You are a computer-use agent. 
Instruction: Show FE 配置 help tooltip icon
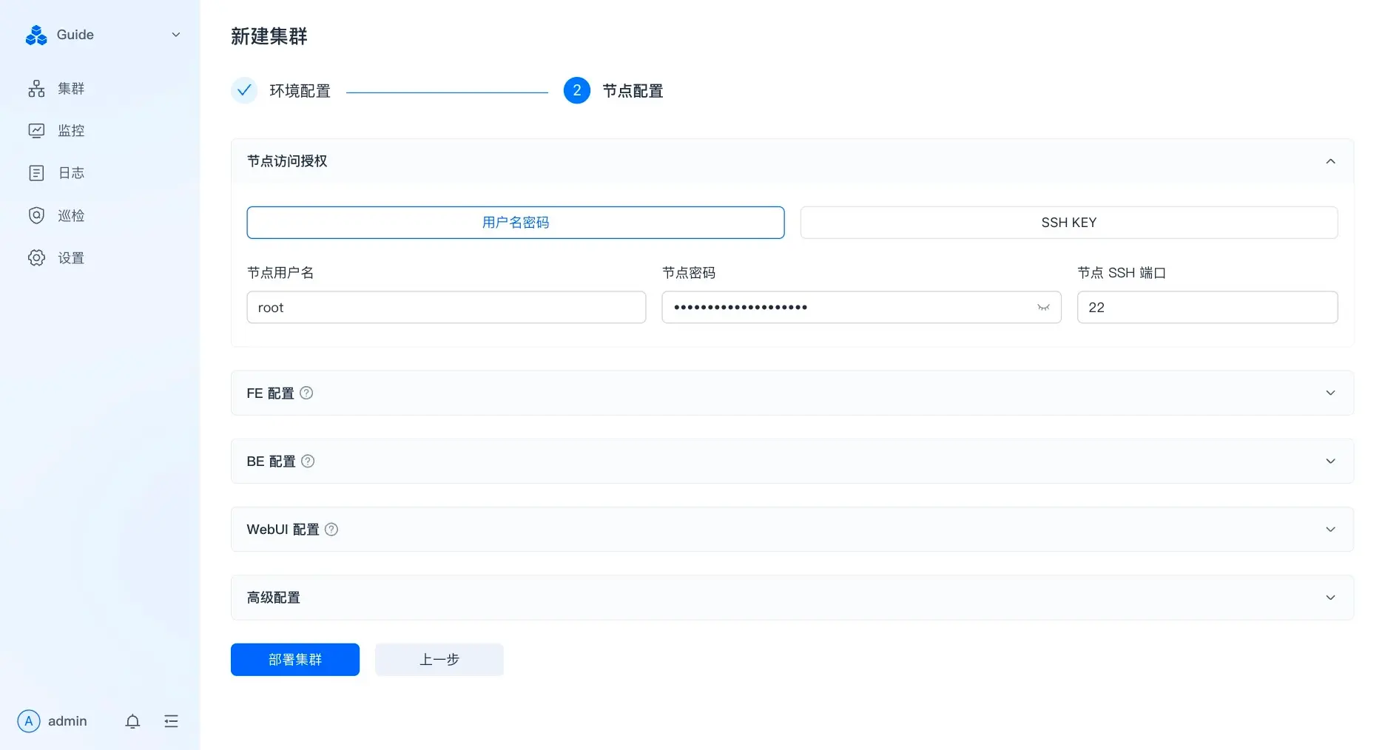tap(306, 393)
